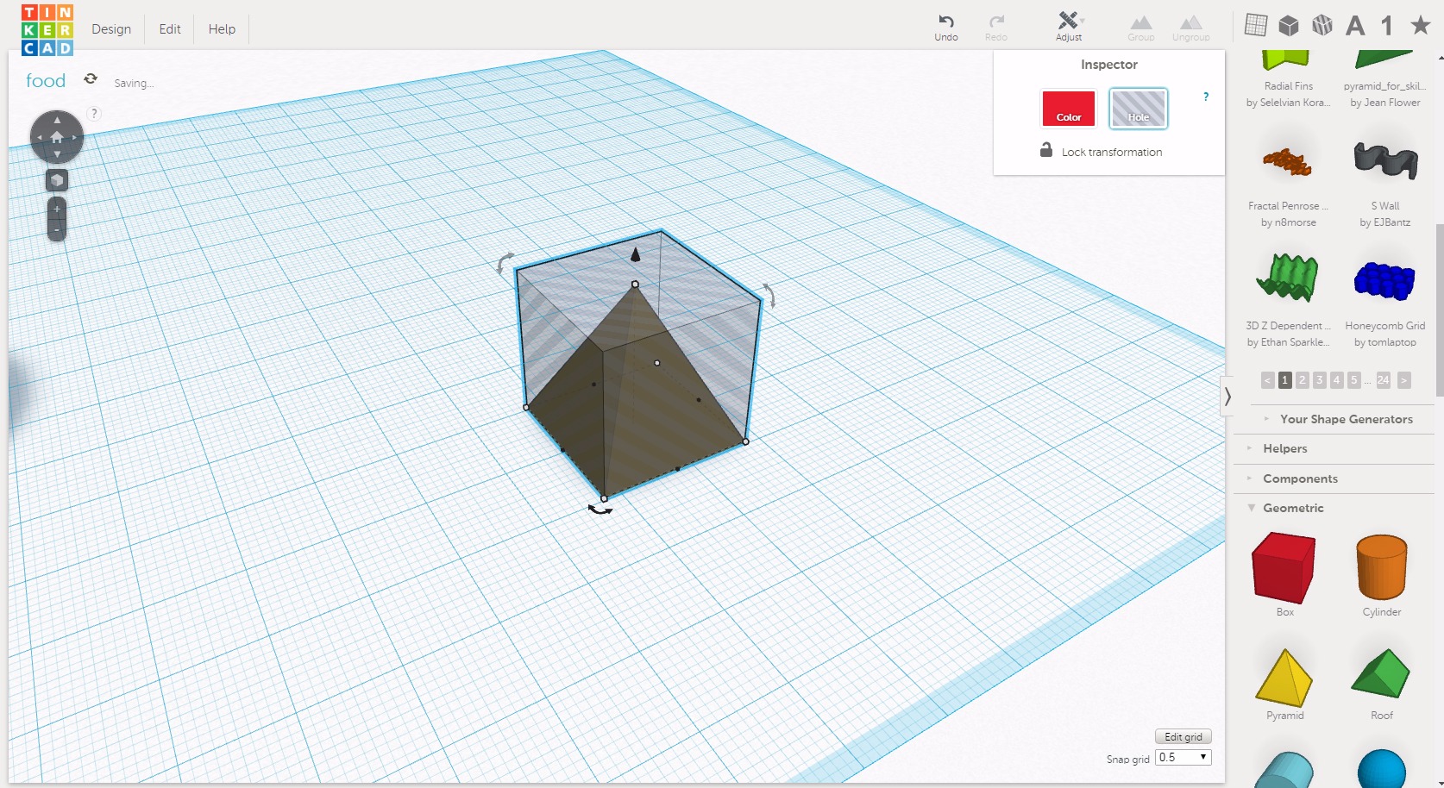This screenshot has width=1444, height=788.
Task: Set shape to Hole mode
Action: coord(1139,109)
